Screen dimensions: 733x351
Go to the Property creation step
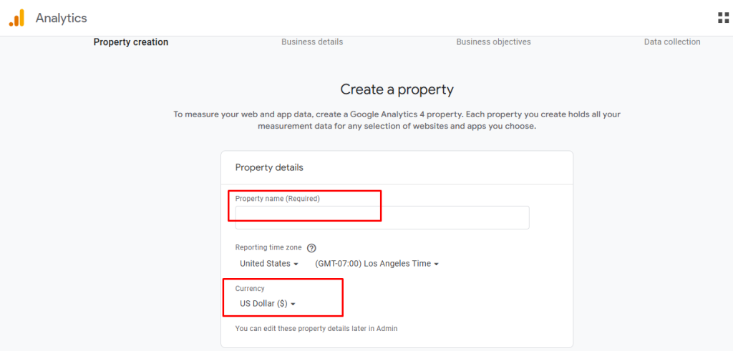[x=131, y=42]
